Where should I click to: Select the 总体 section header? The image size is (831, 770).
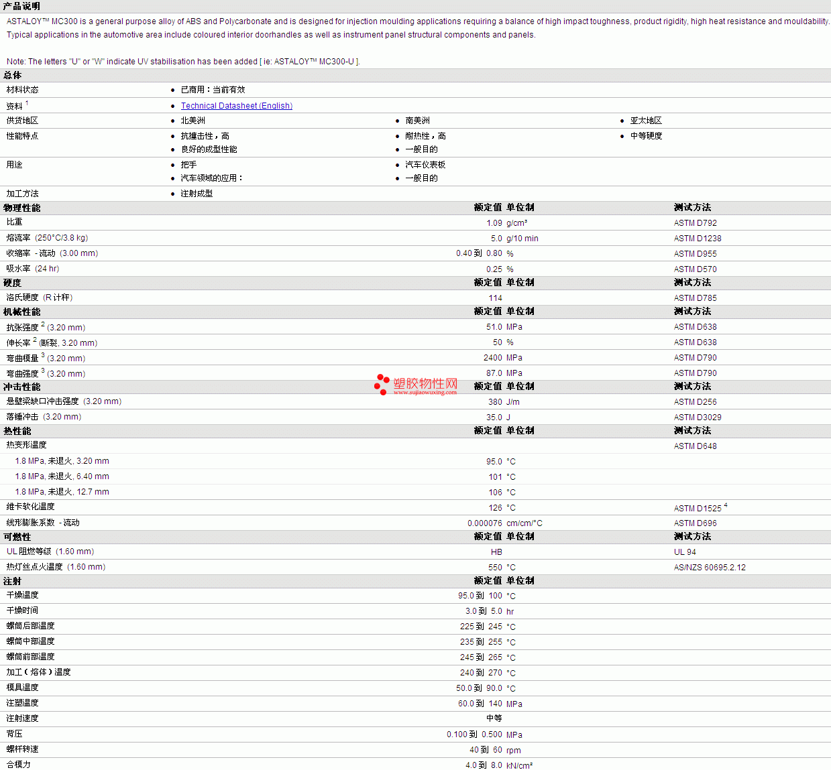pyautogui.click(x=13, y=75)
